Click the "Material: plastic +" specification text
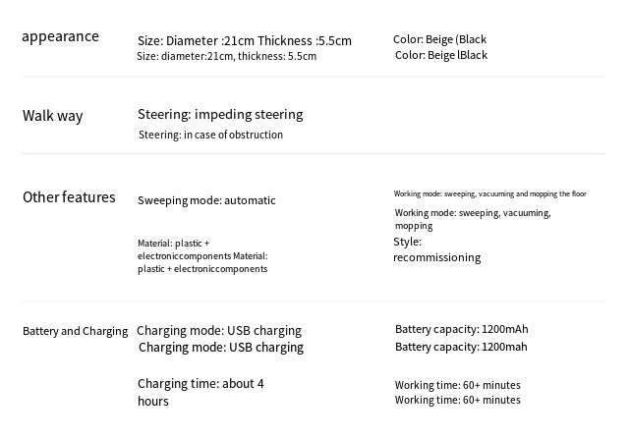Viewport: 630px width, 440px height. tap(173, 243)
